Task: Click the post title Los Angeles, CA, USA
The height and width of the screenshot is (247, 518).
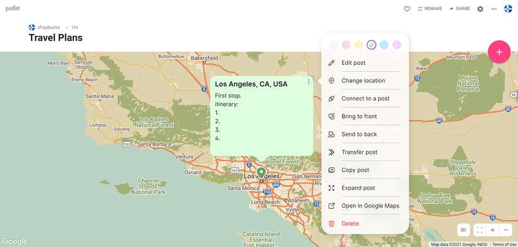Action: (251, 84)
